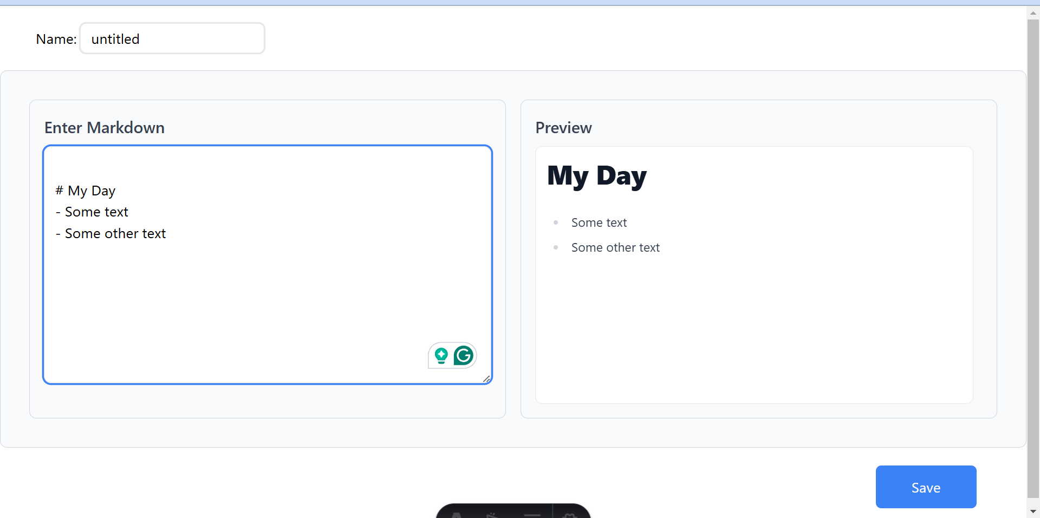This screenshot has width=1040, height=518.
Task: Click the letter A icon in bottom toolbar
Action: point(457,515)
